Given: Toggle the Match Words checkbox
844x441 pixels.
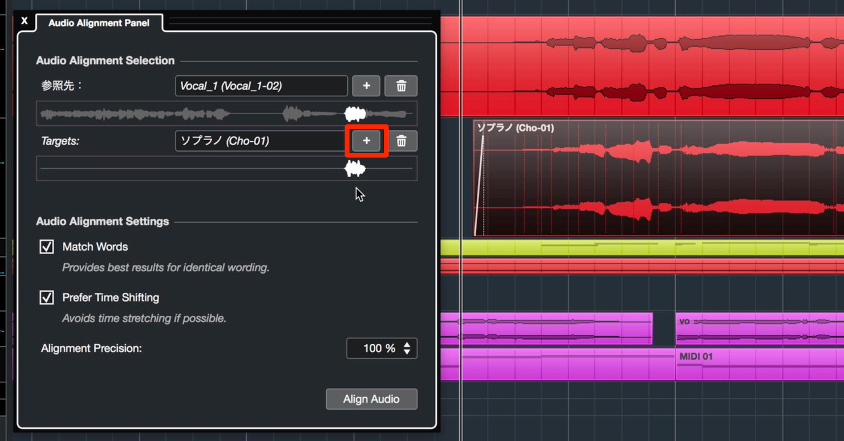Looking at the screenshot, I should 47,247.
